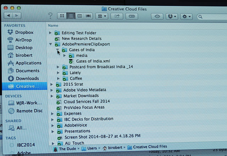Expand IBC Decks for Distribution folder
The height and width of the screenshot is (156, 227).
pyautogui.click(x=52, y=120)
